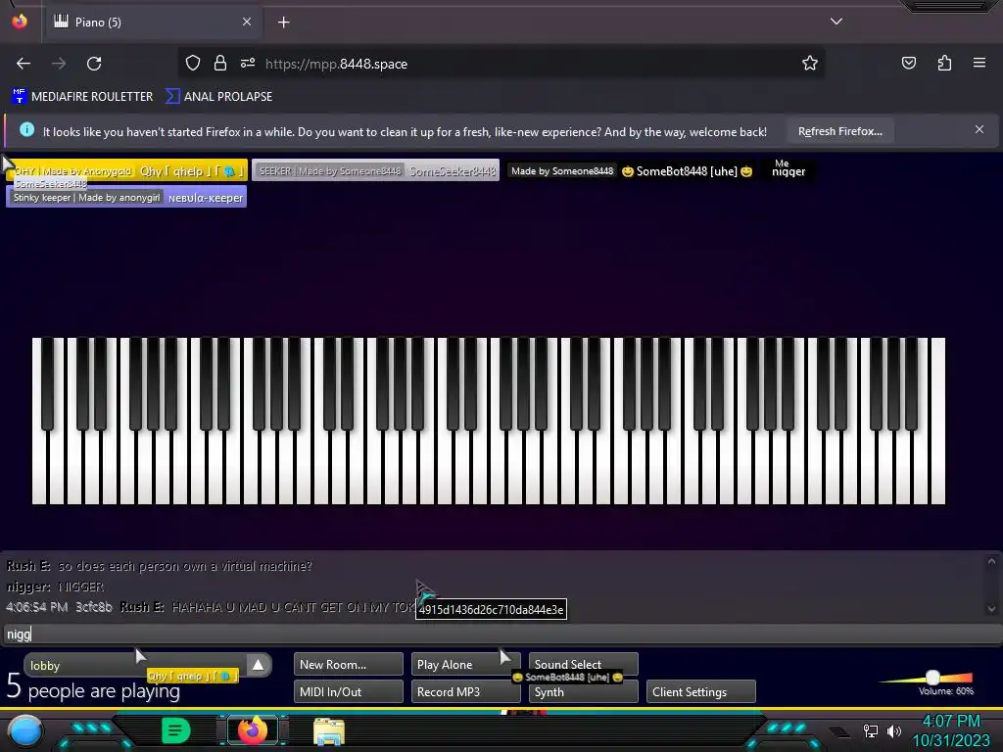Screen dimensions: 1003x752
Task: Dismiss the Firefox refresh notification bar
Action: click(979, 129)
